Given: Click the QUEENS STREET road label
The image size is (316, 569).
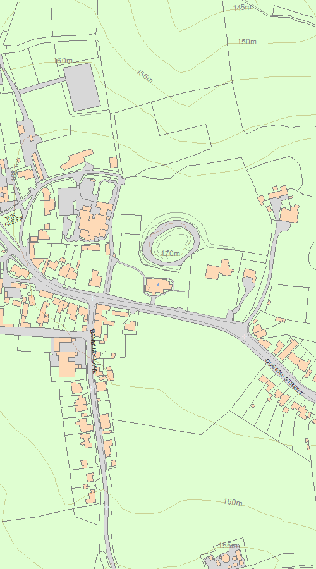Looking at the screenshot, I should pyautogui.click(x=284, y=376).
